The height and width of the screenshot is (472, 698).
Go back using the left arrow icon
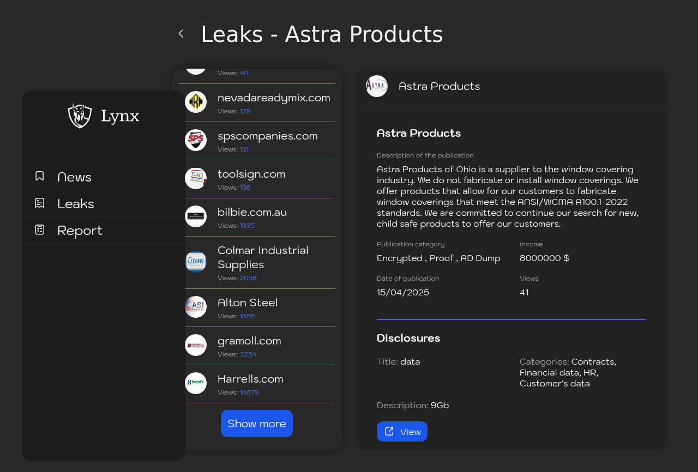click(x=181, y=34)
